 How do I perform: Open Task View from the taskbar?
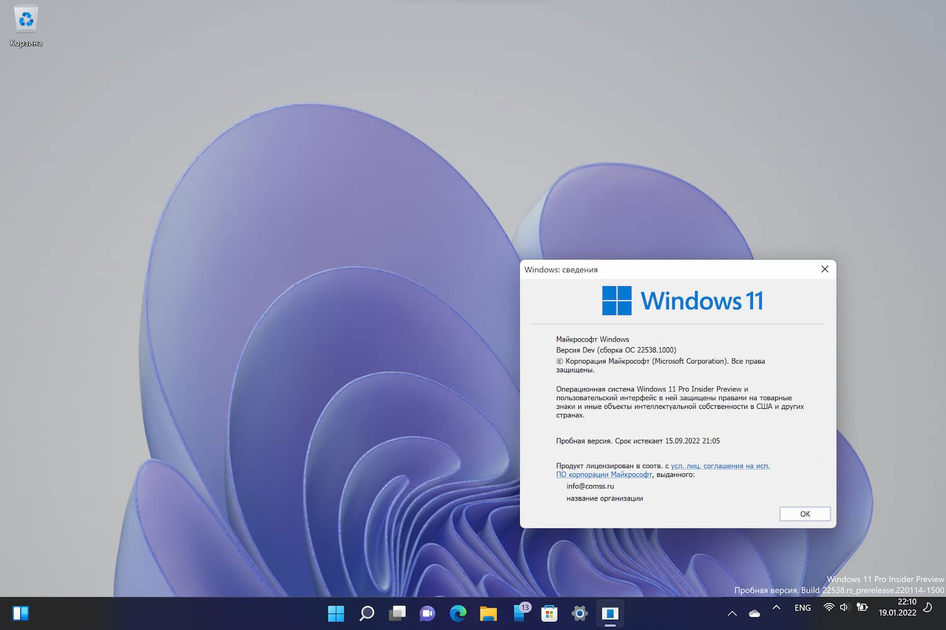397,612
